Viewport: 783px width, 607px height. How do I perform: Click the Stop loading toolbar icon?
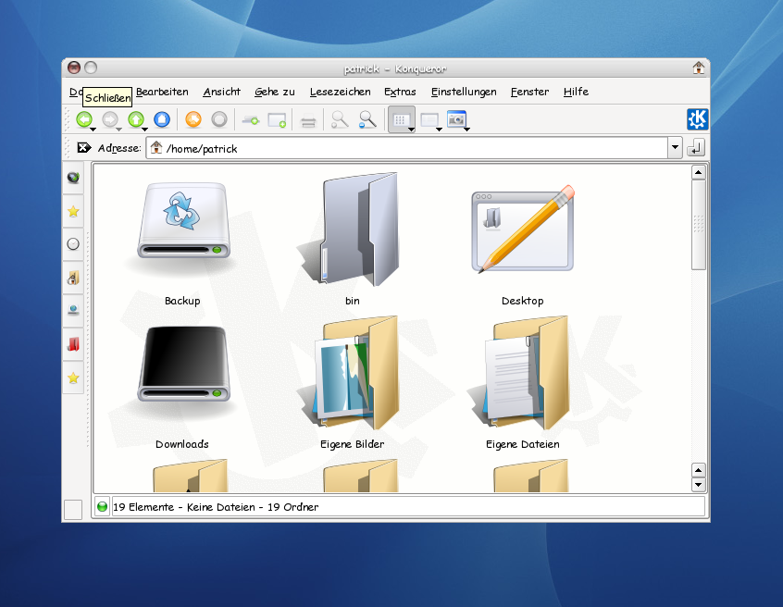(x=219, y=119)
